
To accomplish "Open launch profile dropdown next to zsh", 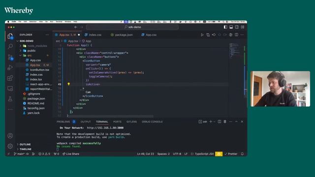I will pos(215,121).
